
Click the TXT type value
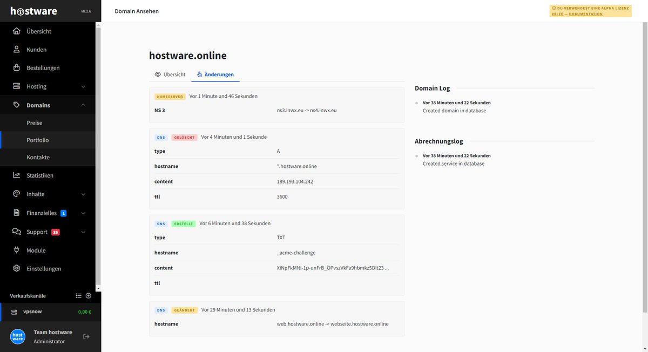pyautogui.click(x=281, y=238)
